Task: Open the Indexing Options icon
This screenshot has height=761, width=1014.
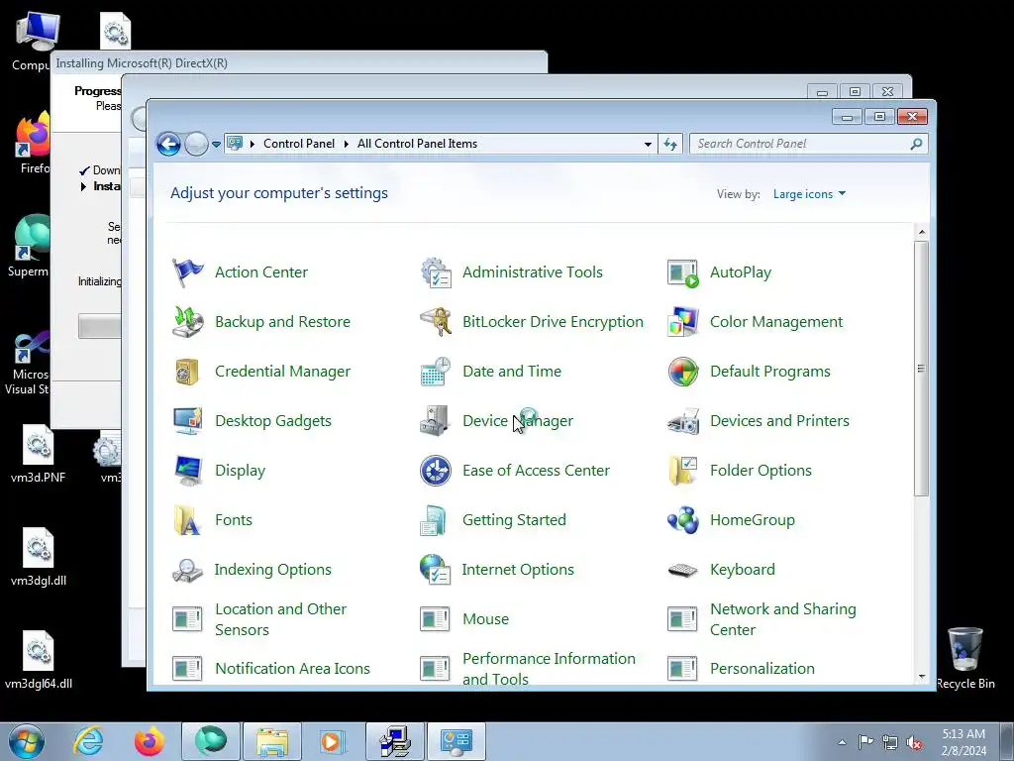Action: coord(187,570)
